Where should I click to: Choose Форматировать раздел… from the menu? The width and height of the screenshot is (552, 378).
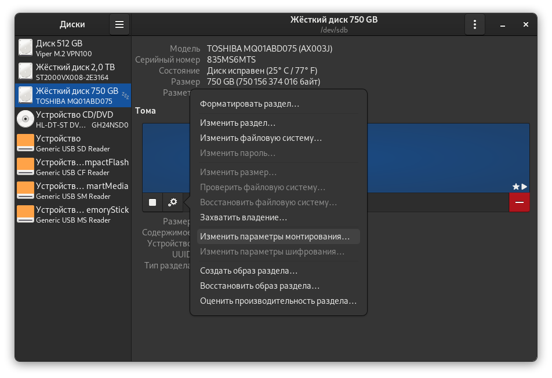278,104
